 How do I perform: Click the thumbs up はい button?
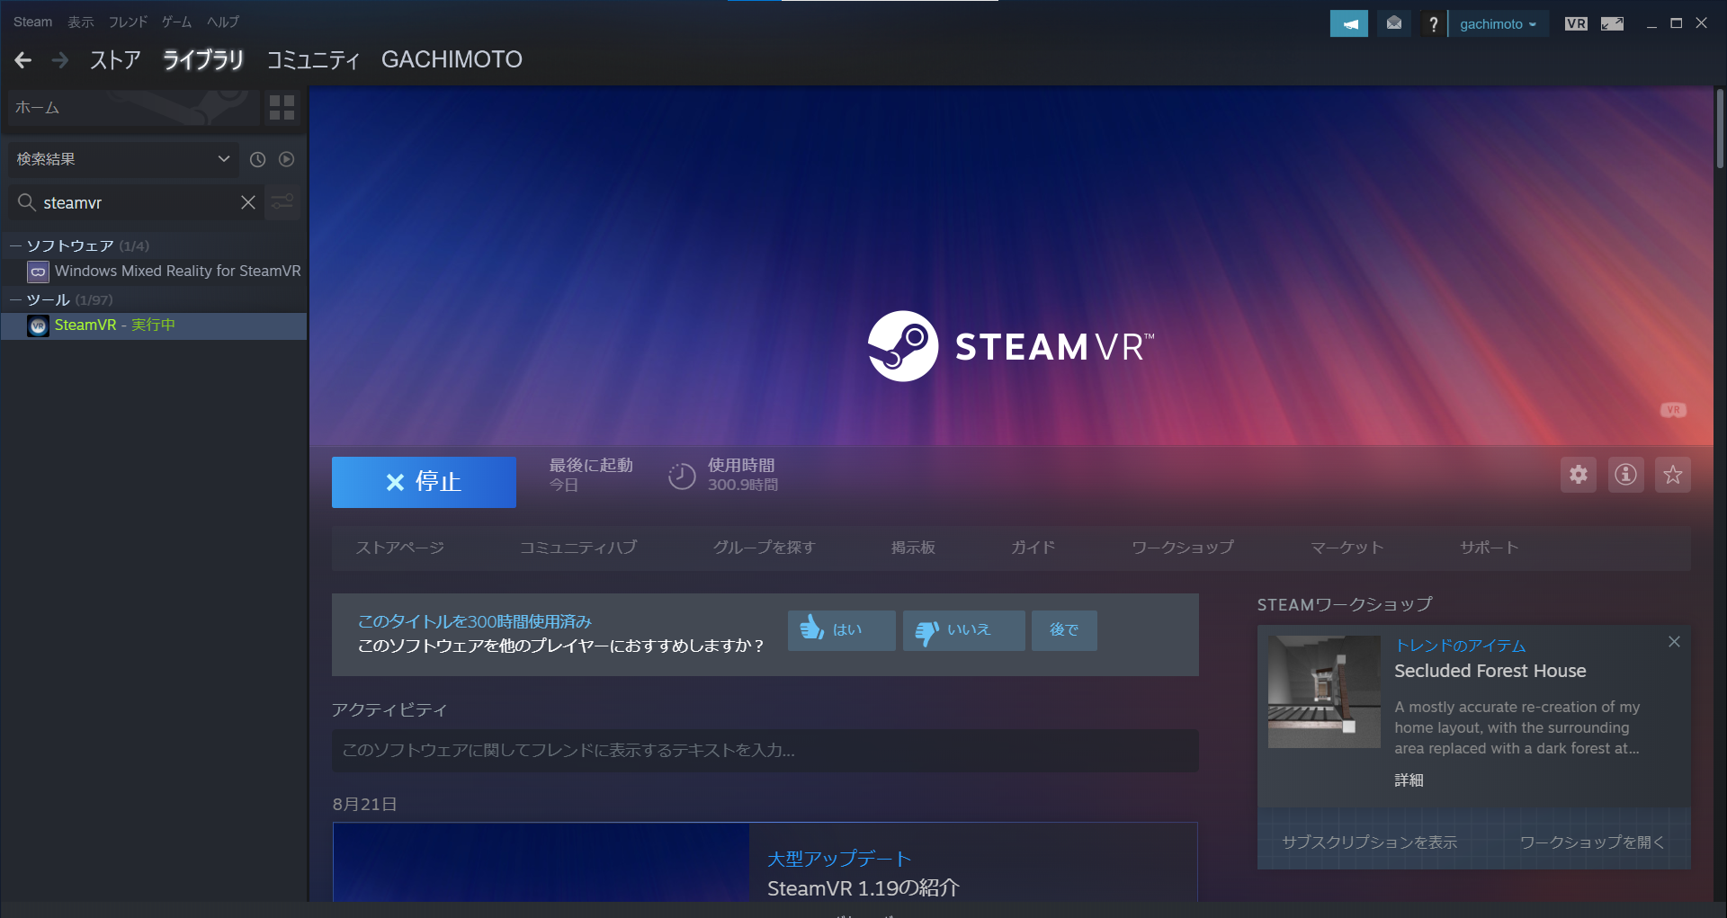click(841, 630)
